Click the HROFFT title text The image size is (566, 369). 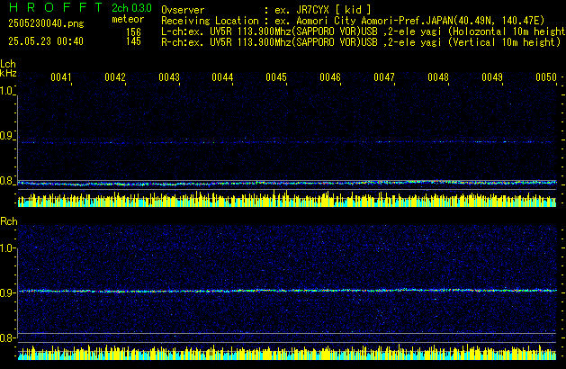(x=56, y=7)
